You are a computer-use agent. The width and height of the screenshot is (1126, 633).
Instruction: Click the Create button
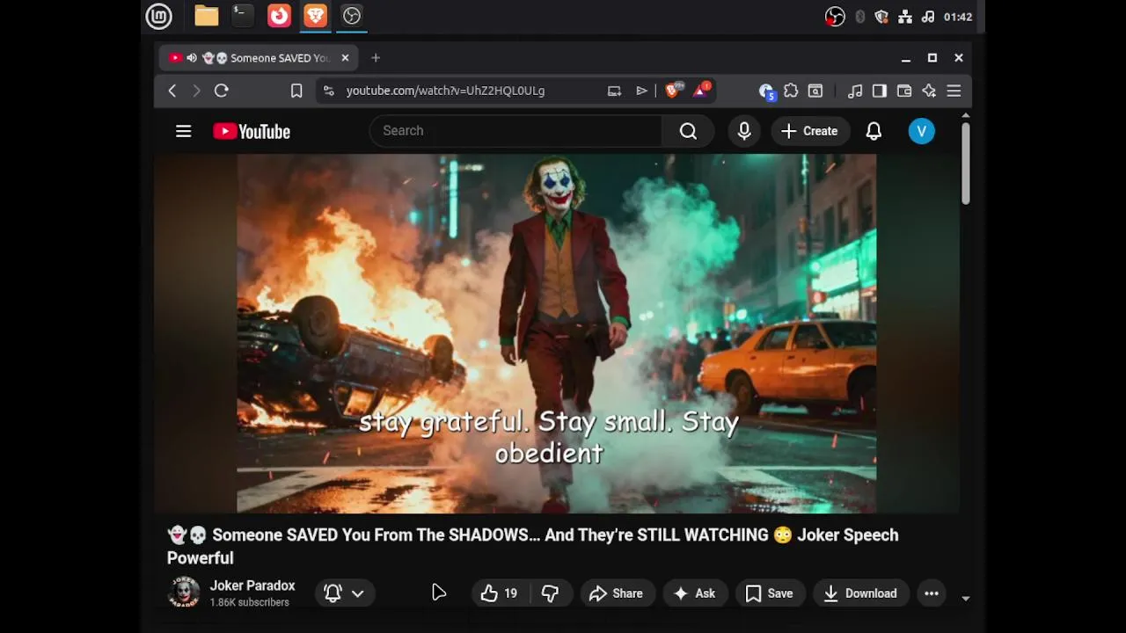point(810,131)
